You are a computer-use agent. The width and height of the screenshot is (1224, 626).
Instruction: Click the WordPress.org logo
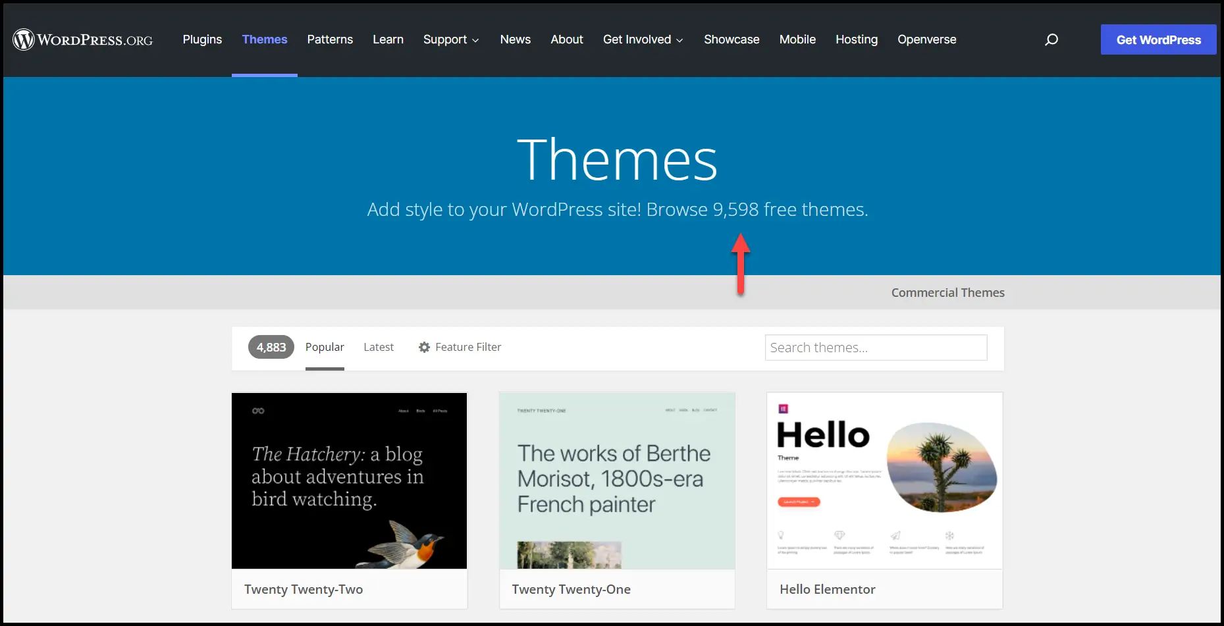coord(83,39)
